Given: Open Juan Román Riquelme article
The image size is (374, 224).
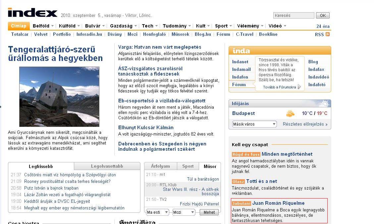Looking at the screenshot, I should pos(278,203).
